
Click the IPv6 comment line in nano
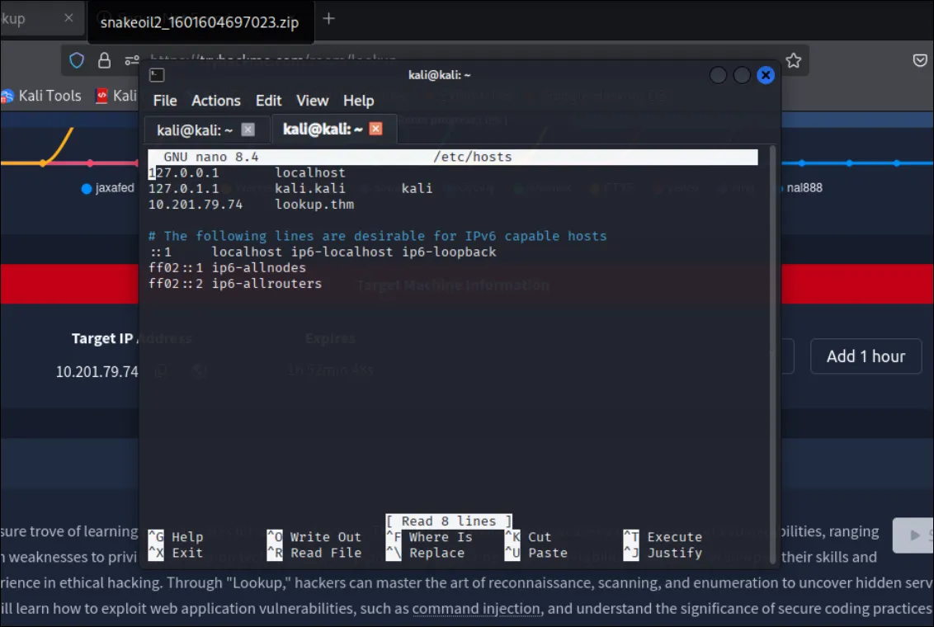click(x=378, y=236)
